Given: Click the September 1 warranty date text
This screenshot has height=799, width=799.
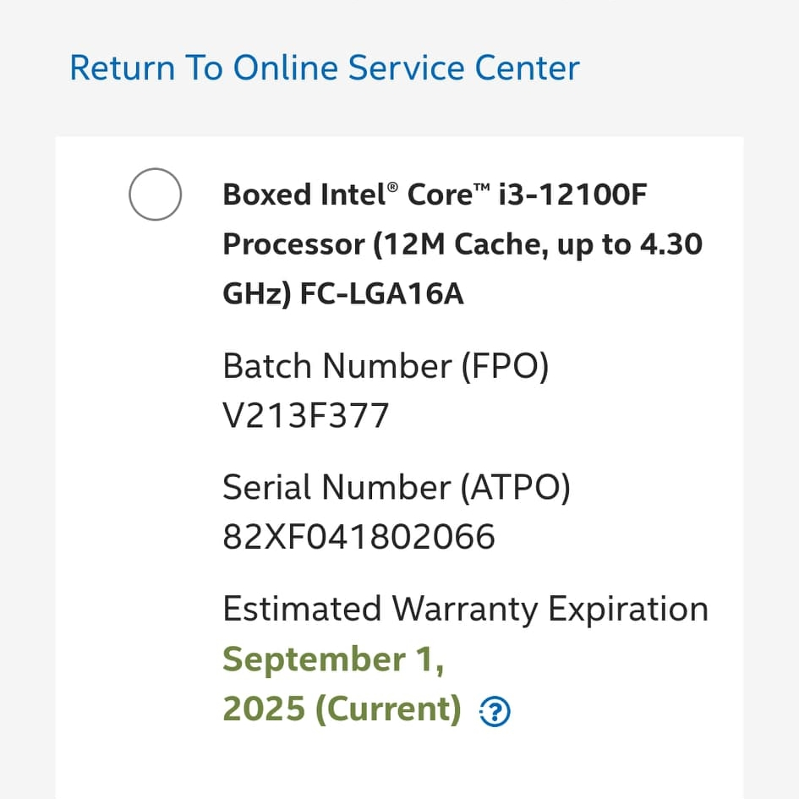Looking at the screenshot, I should [x=333, y=659].
